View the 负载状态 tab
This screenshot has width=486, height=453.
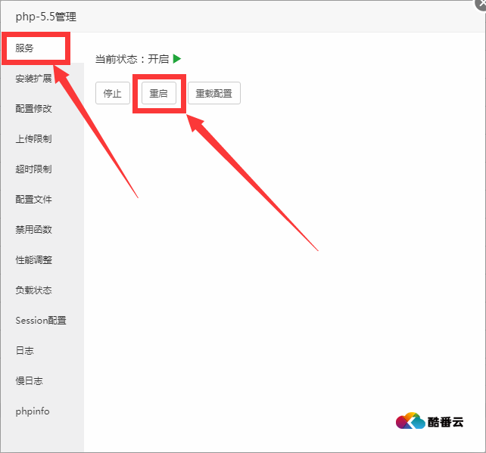34,290
